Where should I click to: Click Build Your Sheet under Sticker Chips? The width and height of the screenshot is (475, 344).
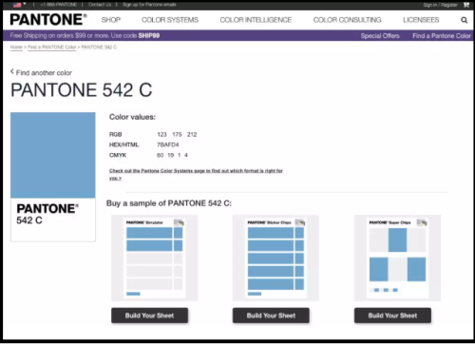click(x=271, y=315)
